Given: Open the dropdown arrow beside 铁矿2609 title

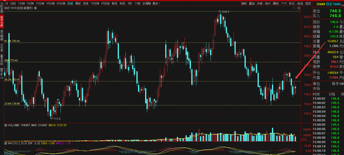Looking at the screenshot, I should (x=36, y=8).
